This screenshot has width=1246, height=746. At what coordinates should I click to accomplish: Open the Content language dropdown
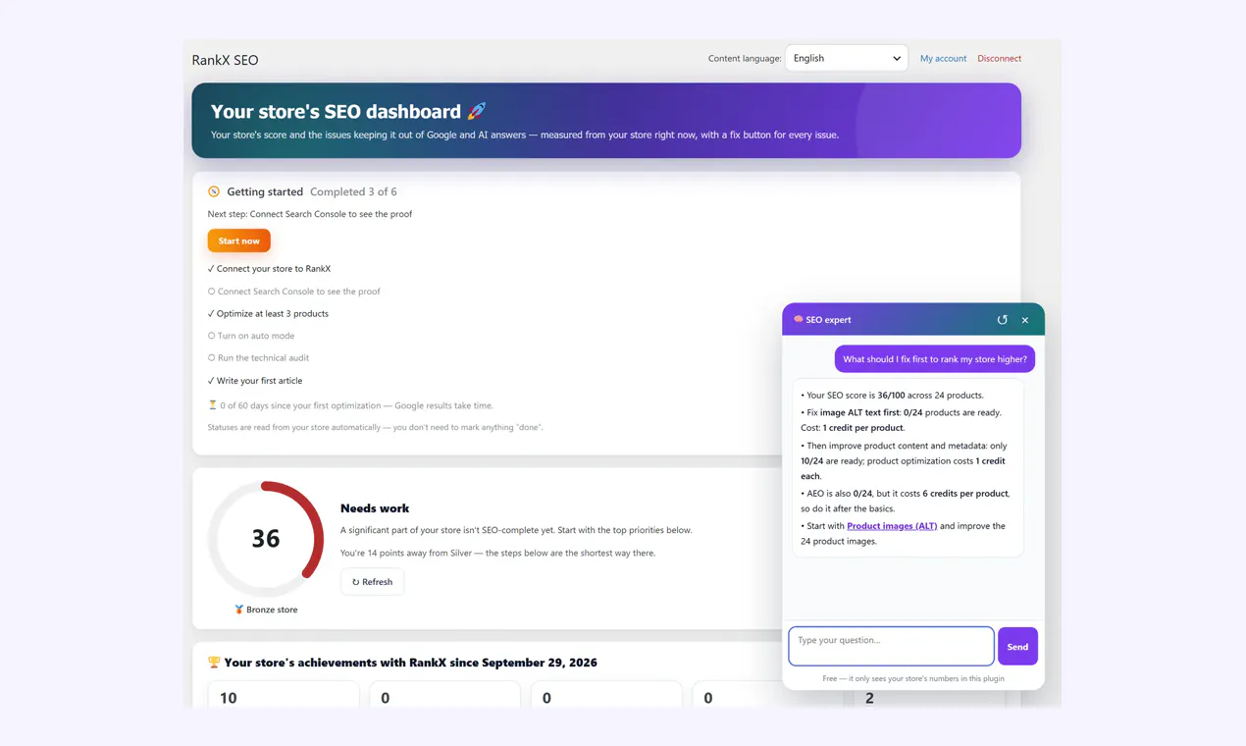click(x=847, y=58)
